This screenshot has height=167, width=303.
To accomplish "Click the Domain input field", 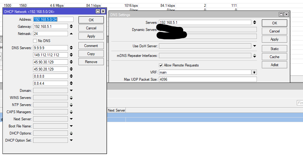I will (x=50, y=90).
